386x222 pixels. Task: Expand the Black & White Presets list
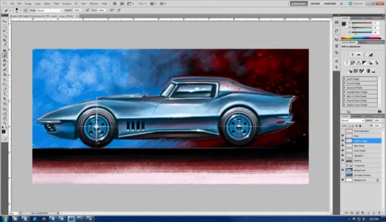pos(344,96)
